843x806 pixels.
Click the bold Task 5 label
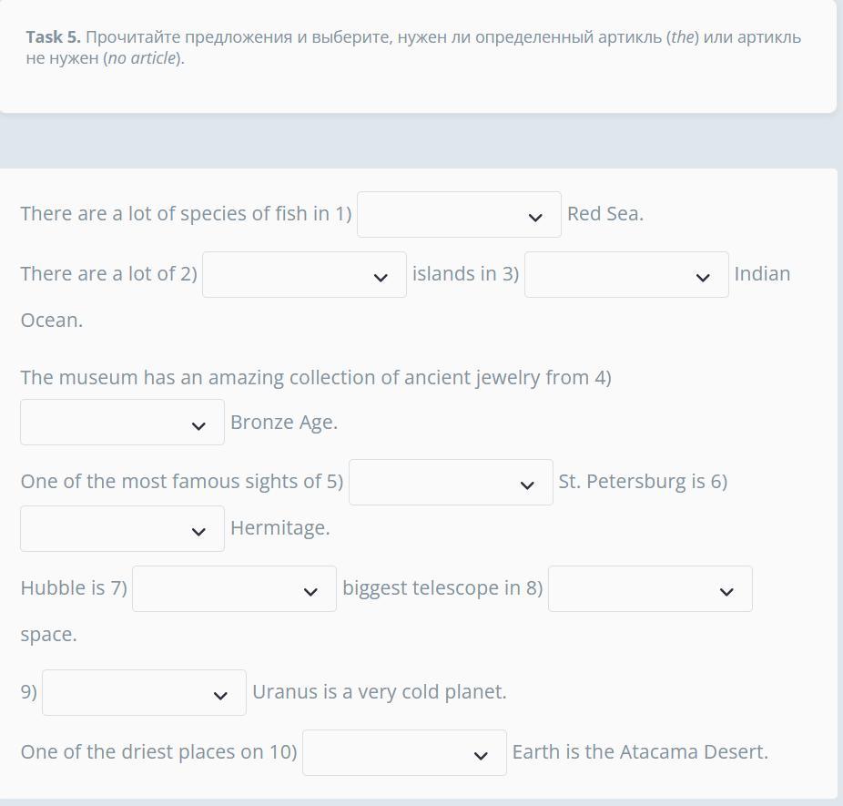(x=53, y=37)
